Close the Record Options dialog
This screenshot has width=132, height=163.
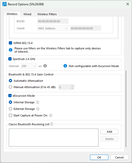(x=128, y=4)
